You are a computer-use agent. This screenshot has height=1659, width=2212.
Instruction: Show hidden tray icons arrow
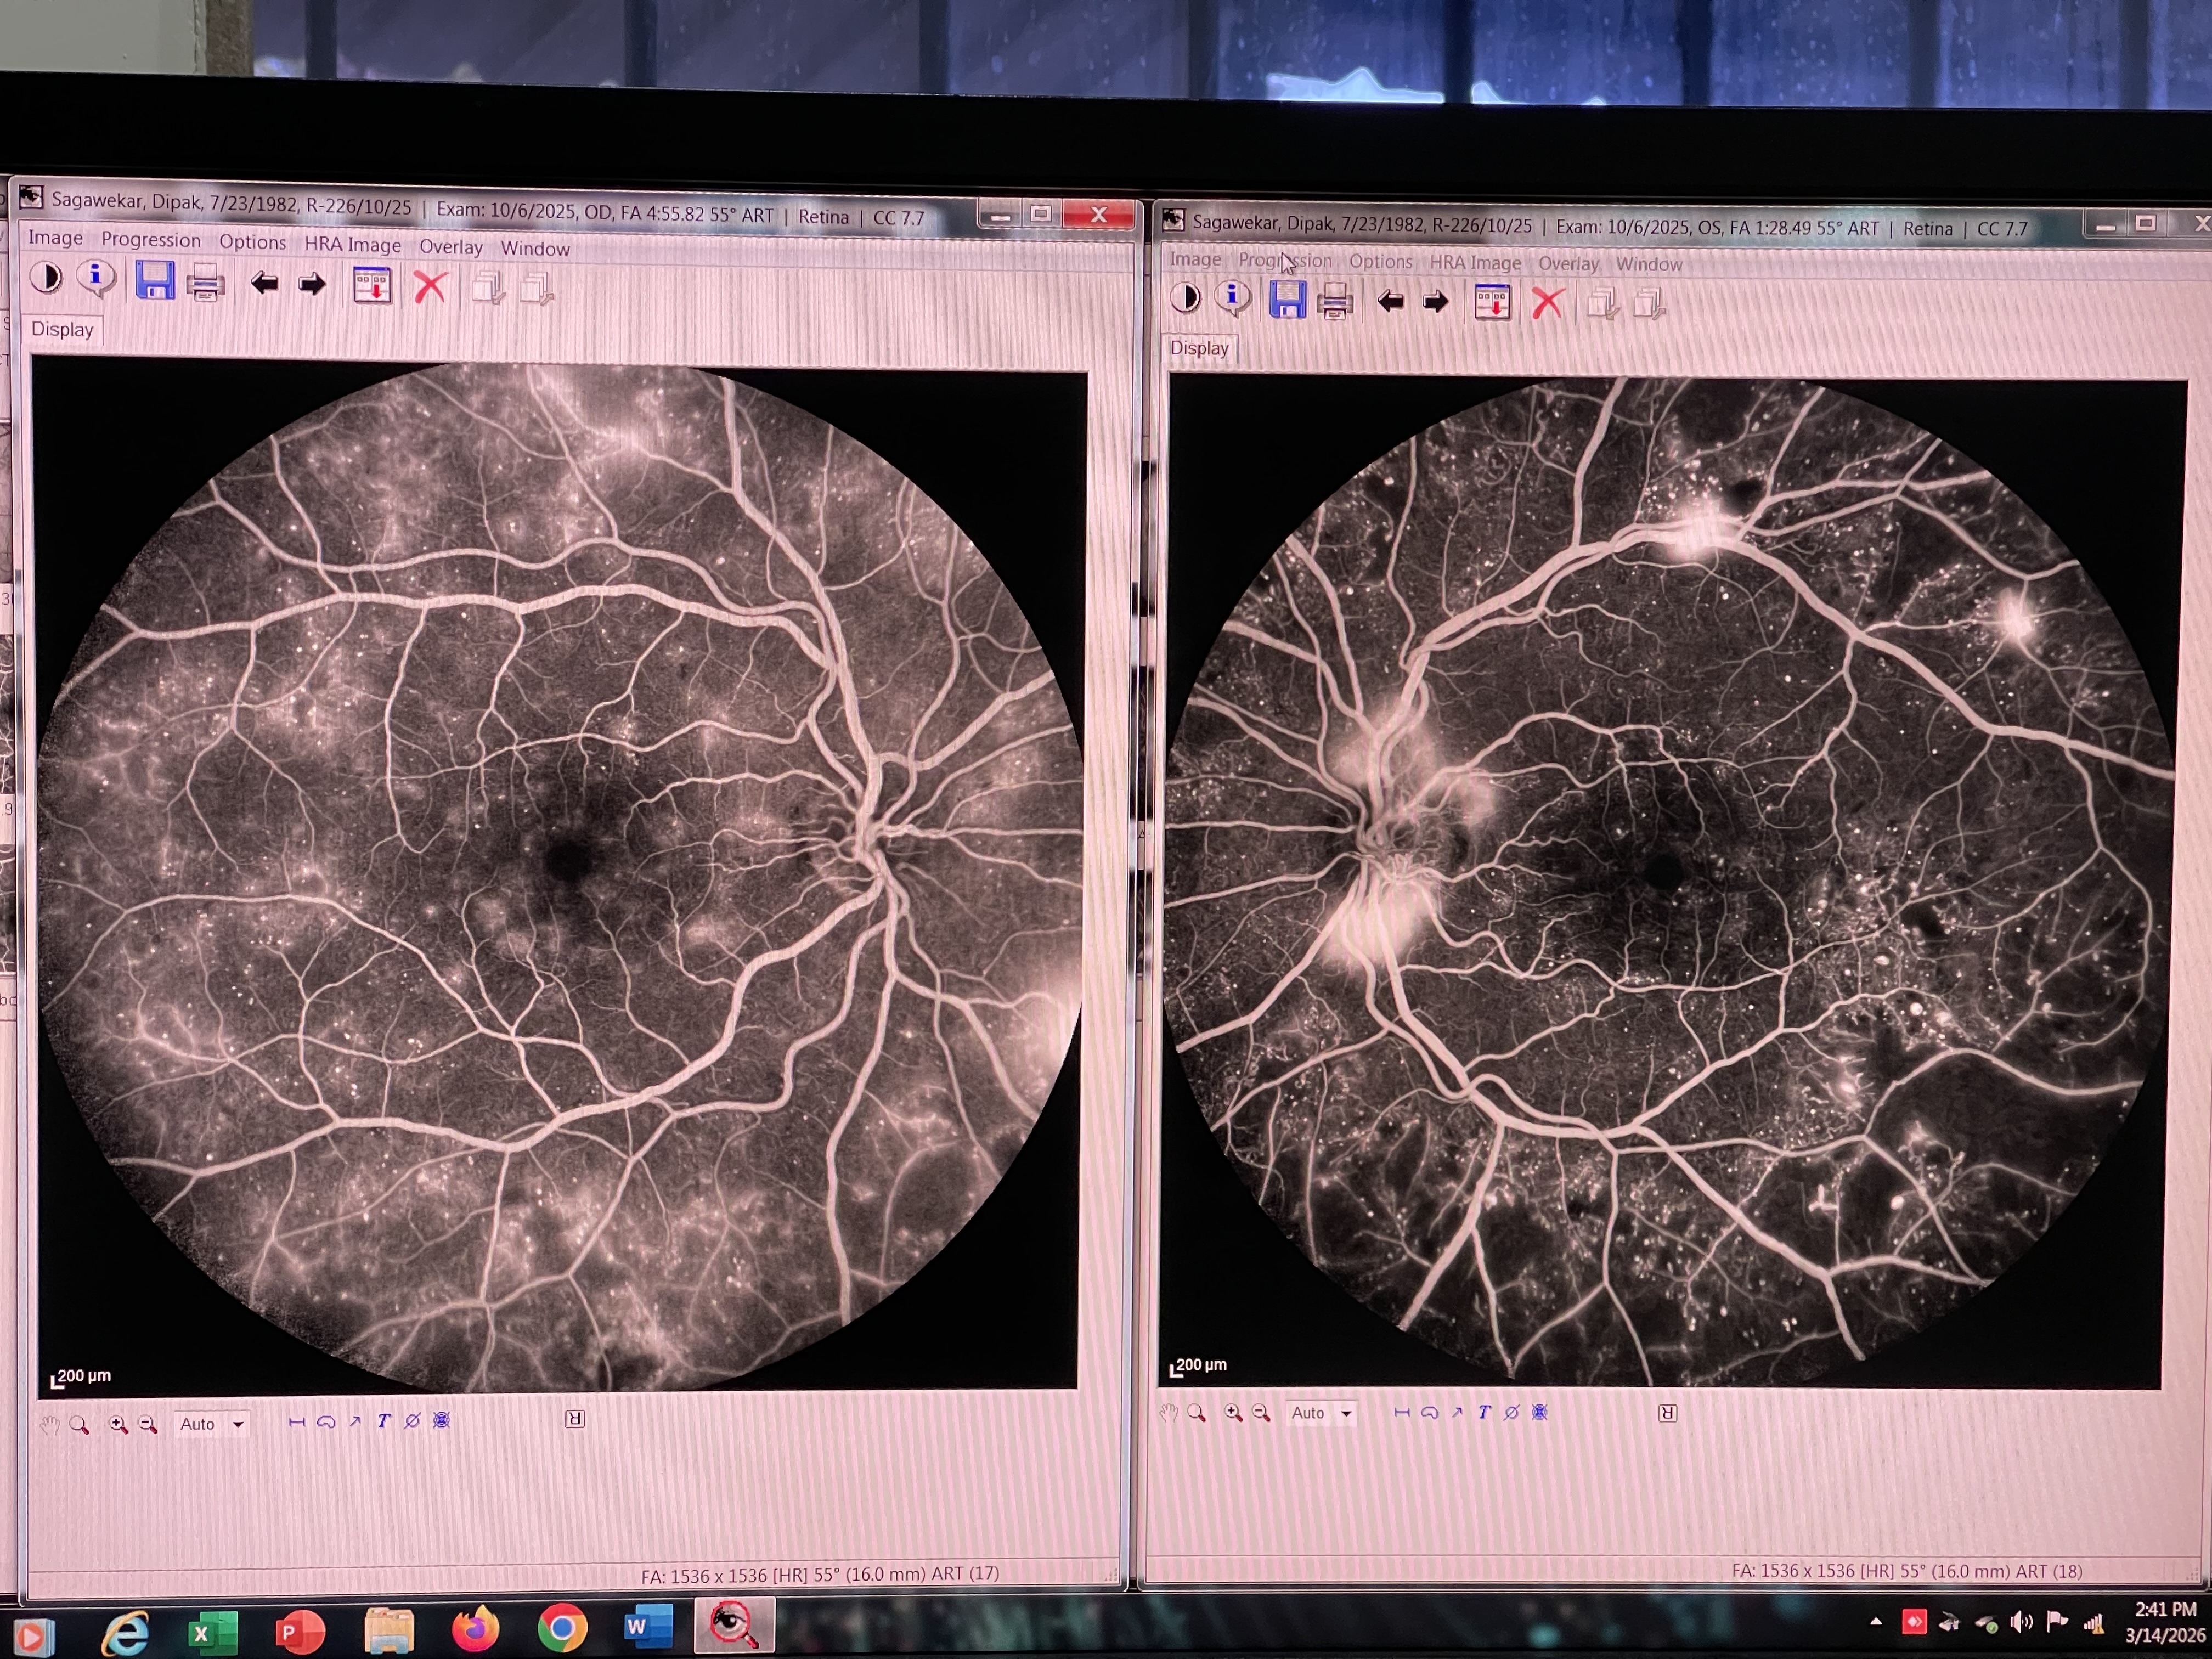[x=1876, y=1621]
